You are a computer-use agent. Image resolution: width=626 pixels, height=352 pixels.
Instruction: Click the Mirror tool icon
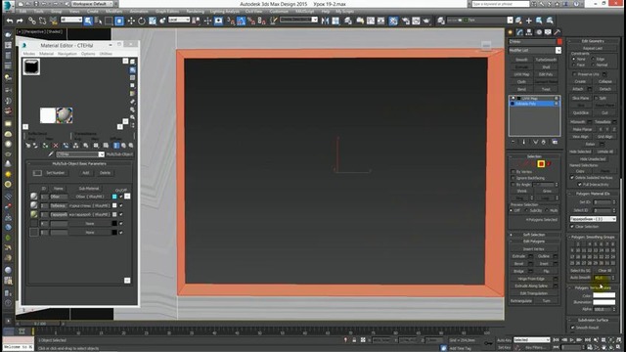(325, 21)
